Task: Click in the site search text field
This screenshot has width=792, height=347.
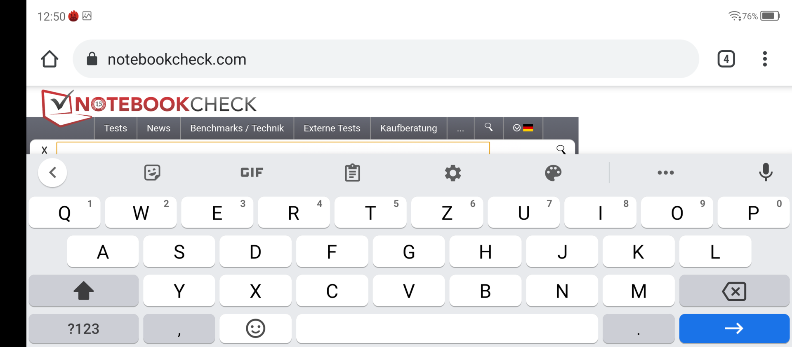Action: point(273,148)
